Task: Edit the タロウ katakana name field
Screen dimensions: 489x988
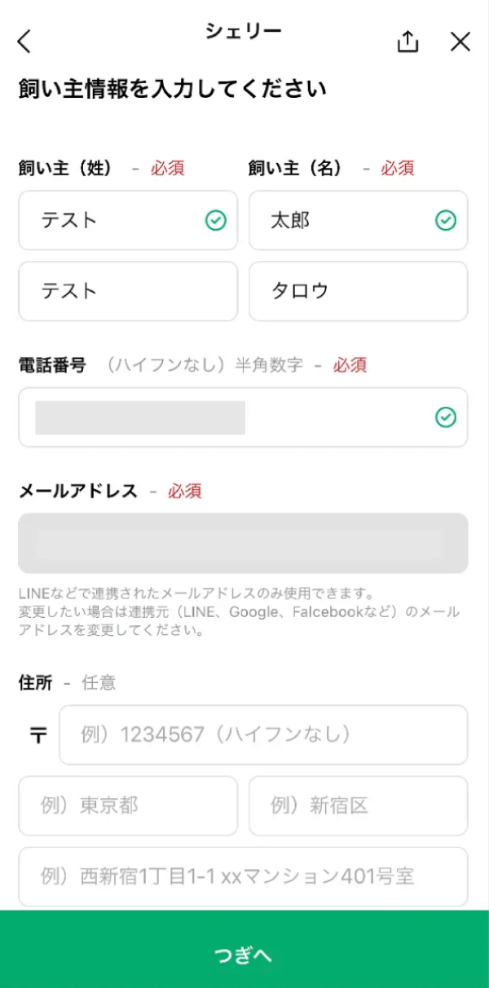Action: (x=358, y=291)
